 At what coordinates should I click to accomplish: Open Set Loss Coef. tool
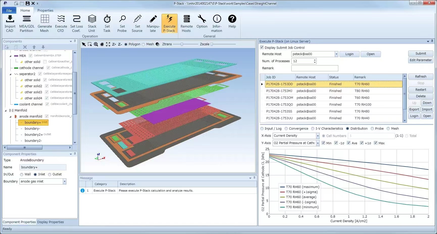point(76,24)
